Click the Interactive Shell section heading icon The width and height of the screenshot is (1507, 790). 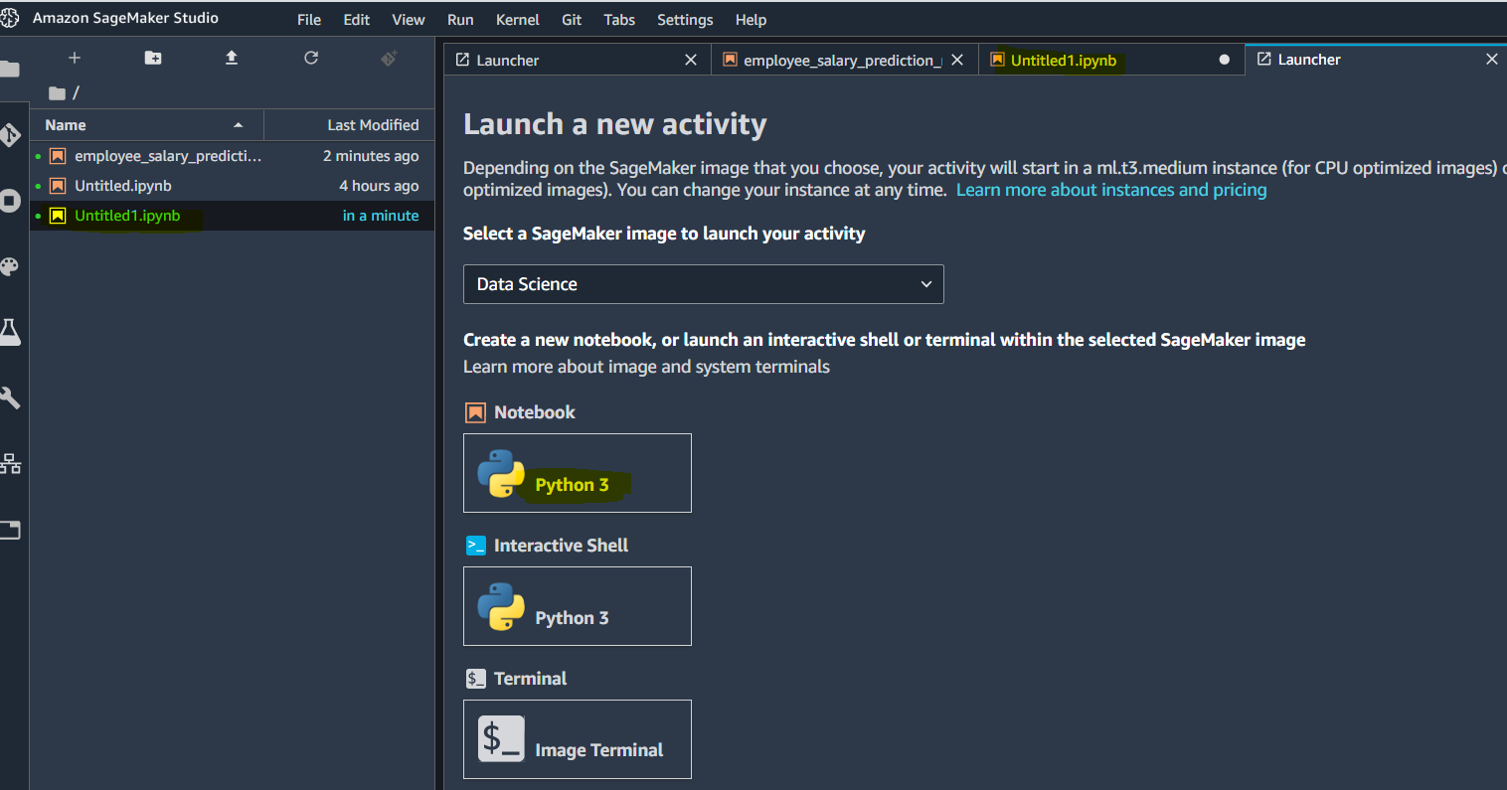pos(476,546)
